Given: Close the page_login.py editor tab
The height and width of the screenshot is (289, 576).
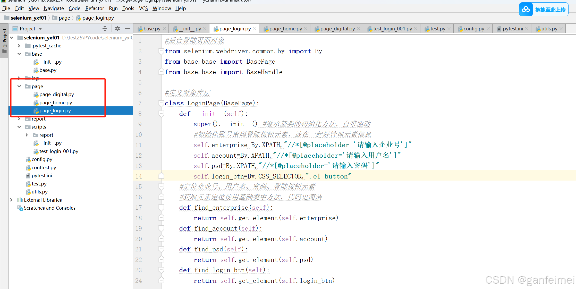Looking at the screenshot, I should click(x=255, y=29).
